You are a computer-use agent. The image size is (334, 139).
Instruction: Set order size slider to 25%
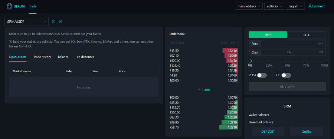(x=269, y=61)
